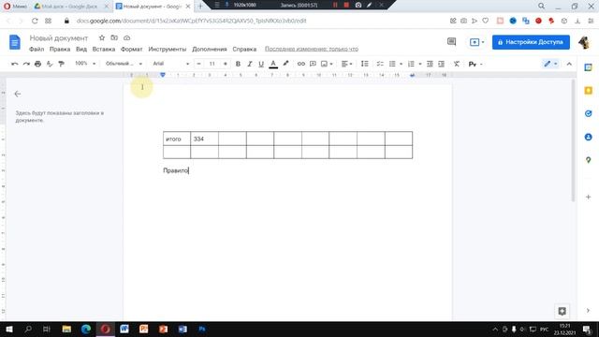This screenshot has height=337, width=599.
Task: Get add-ons with plus icon
Action: [x=589, y=197]
